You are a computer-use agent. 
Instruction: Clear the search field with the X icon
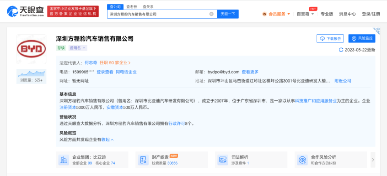click(211, 14)
